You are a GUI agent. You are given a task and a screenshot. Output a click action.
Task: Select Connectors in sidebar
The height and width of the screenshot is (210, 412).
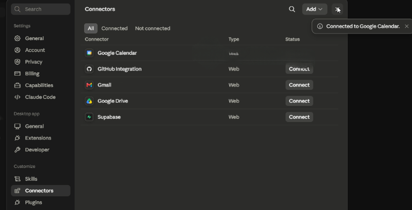pyautogui.click(x=41, y=191)
